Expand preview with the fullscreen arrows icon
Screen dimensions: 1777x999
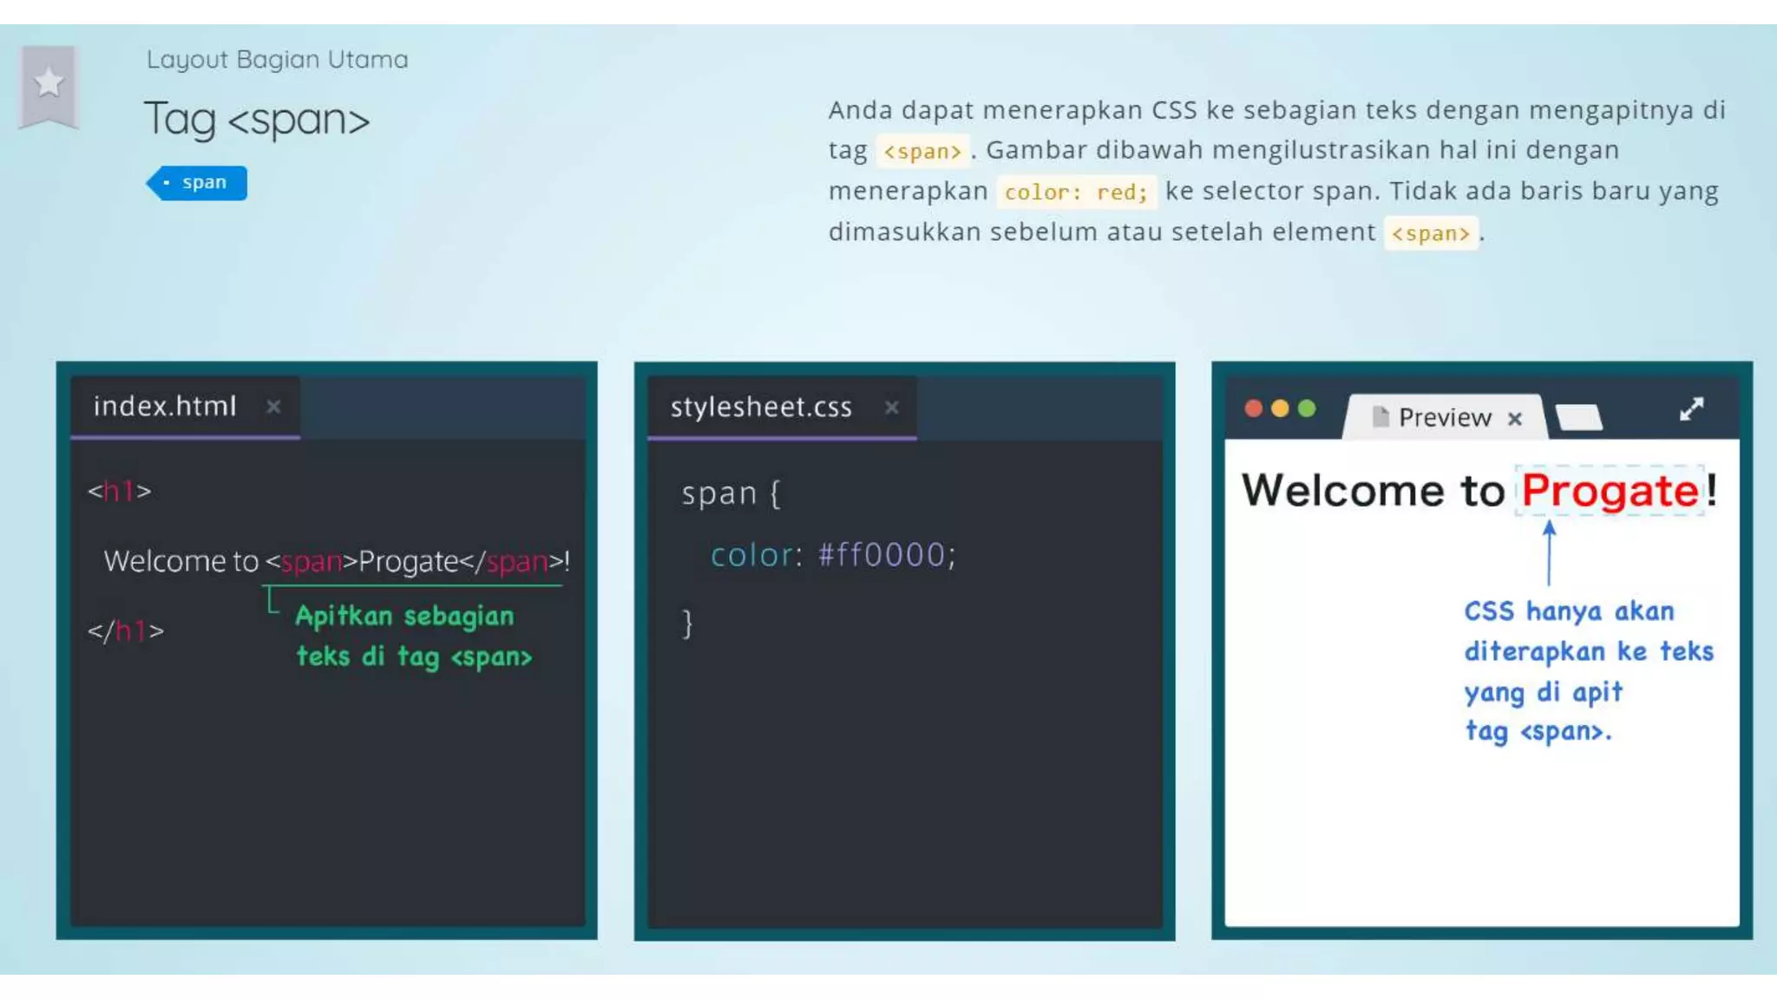click(x=1691, y=409)
